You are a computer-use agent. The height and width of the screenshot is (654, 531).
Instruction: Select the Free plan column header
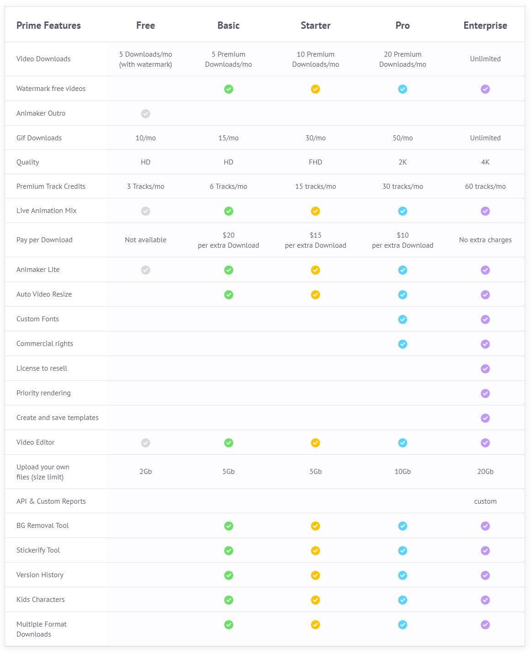click(146, 26)
